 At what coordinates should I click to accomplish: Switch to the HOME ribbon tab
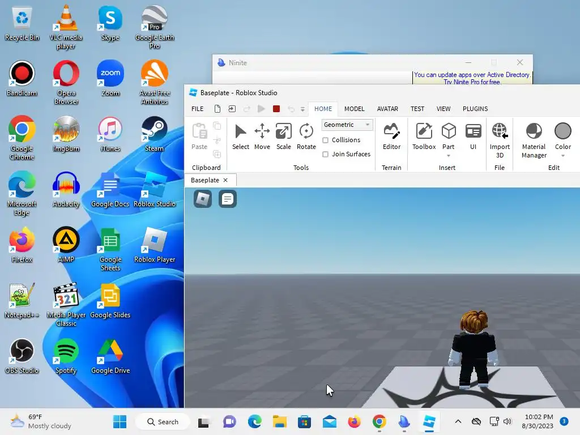[323, 109]
